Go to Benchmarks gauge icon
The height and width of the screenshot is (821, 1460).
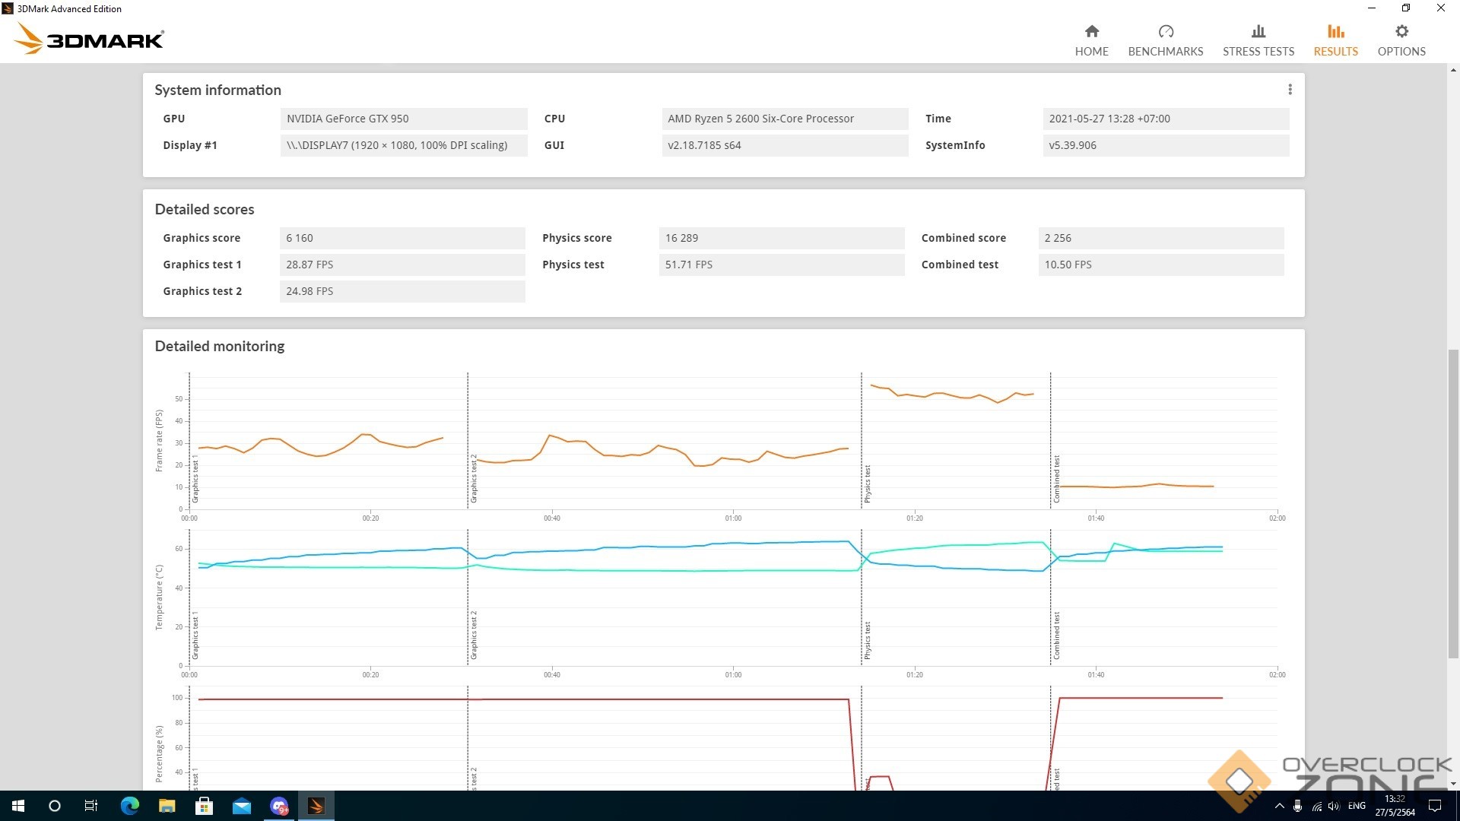[x=1165, y=32]
